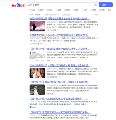116x120 pixels.
Task: Clear search text with X icon
Action: (x=90, y=5)
